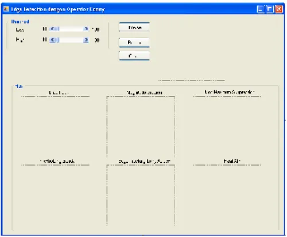Click right arrow of the High threshold slider
287x237 pixels.
click(x=86, y=40)
